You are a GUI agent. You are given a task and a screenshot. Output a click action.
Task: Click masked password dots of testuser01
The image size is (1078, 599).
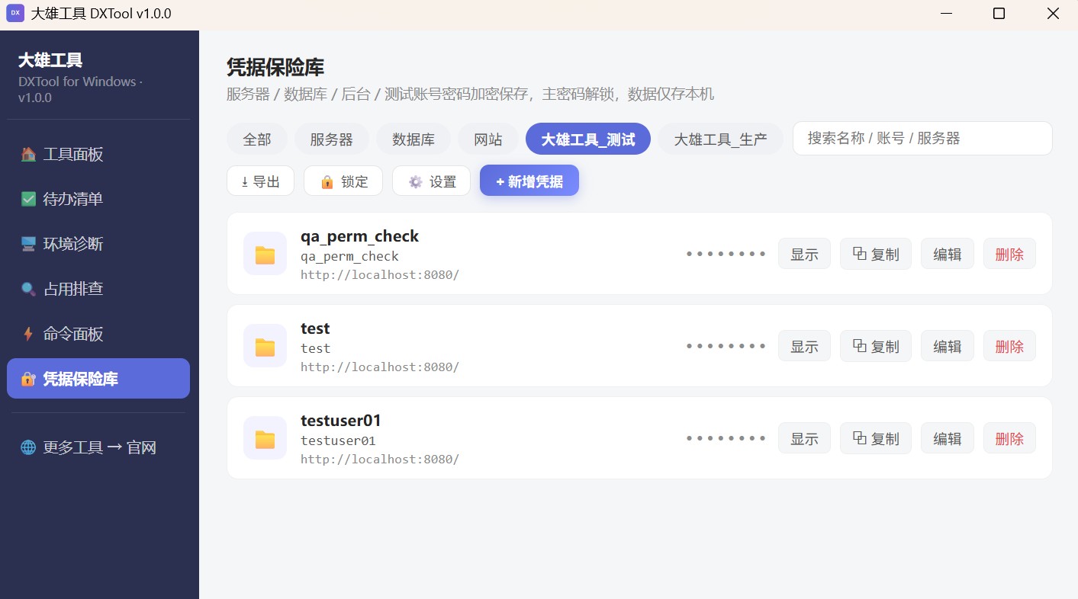(x=726, y=438)
